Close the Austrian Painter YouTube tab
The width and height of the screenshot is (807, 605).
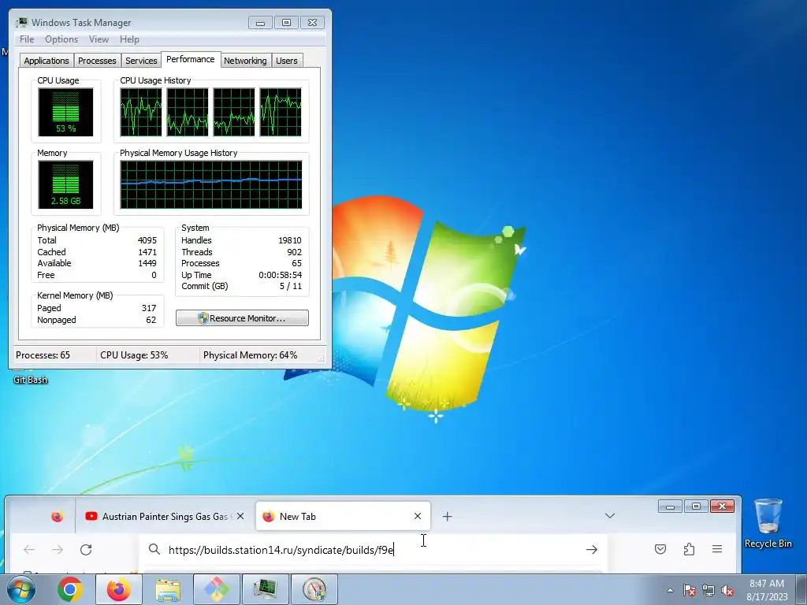pyautogui.click(x=240, y=516)
